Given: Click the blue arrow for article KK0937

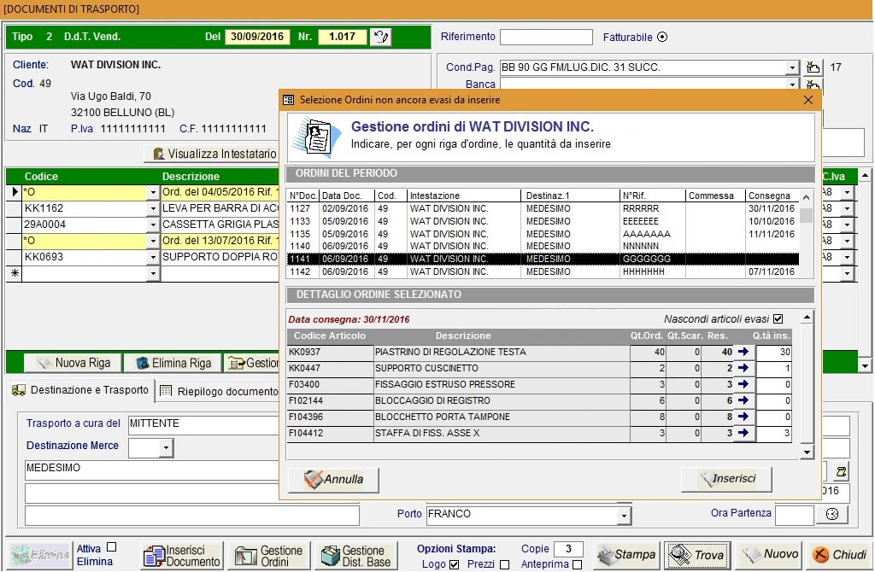Looking at the screenshot, I should (743, 352).
